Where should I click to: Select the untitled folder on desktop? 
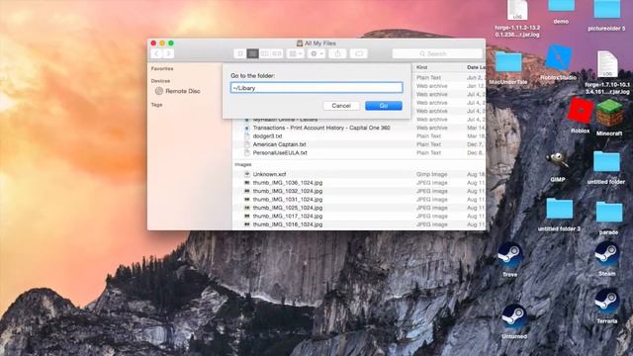[x=606, y=167]
